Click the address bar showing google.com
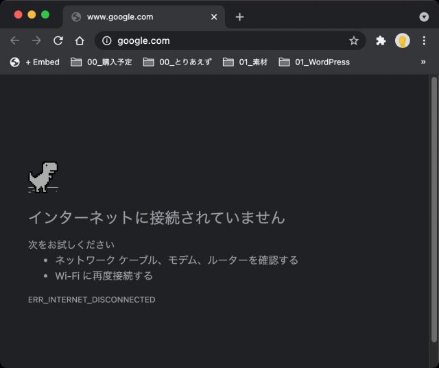 point(226,40)
